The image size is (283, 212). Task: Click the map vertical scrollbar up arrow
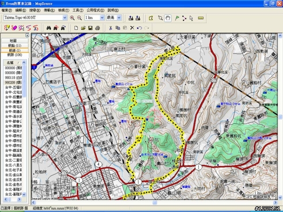pyautogui.click(x=280, y=35)
